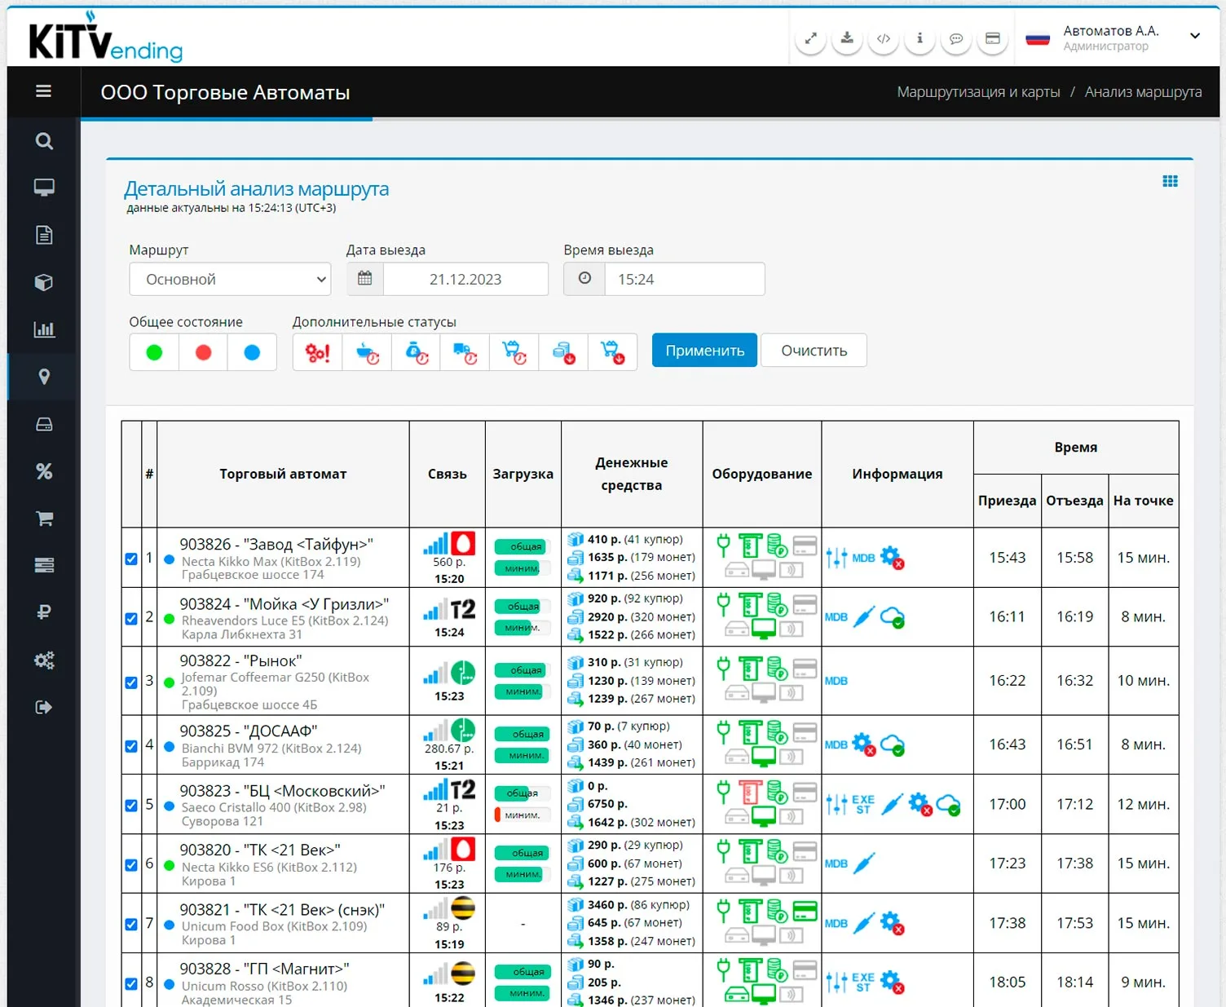
Task: Click the download icon in header
Action: 847,38
